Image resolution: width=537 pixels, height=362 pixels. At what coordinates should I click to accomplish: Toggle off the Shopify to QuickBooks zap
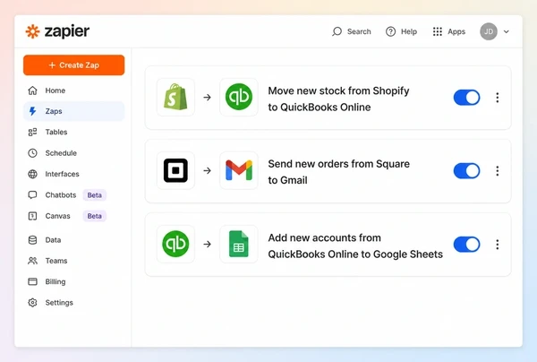pyautogui.click(x=466, y=98)
